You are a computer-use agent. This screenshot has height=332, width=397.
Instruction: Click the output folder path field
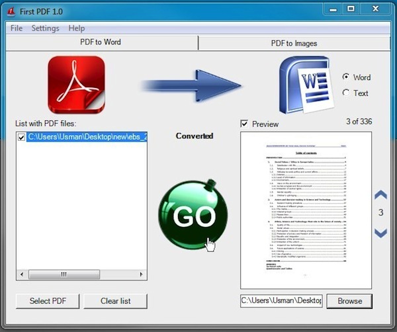point(281,301)
